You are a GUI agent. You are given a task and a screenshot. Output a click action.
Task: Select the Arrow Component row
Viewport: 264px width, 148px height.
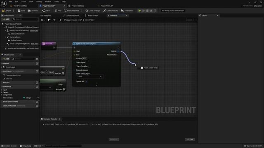[x=20, y=44]
